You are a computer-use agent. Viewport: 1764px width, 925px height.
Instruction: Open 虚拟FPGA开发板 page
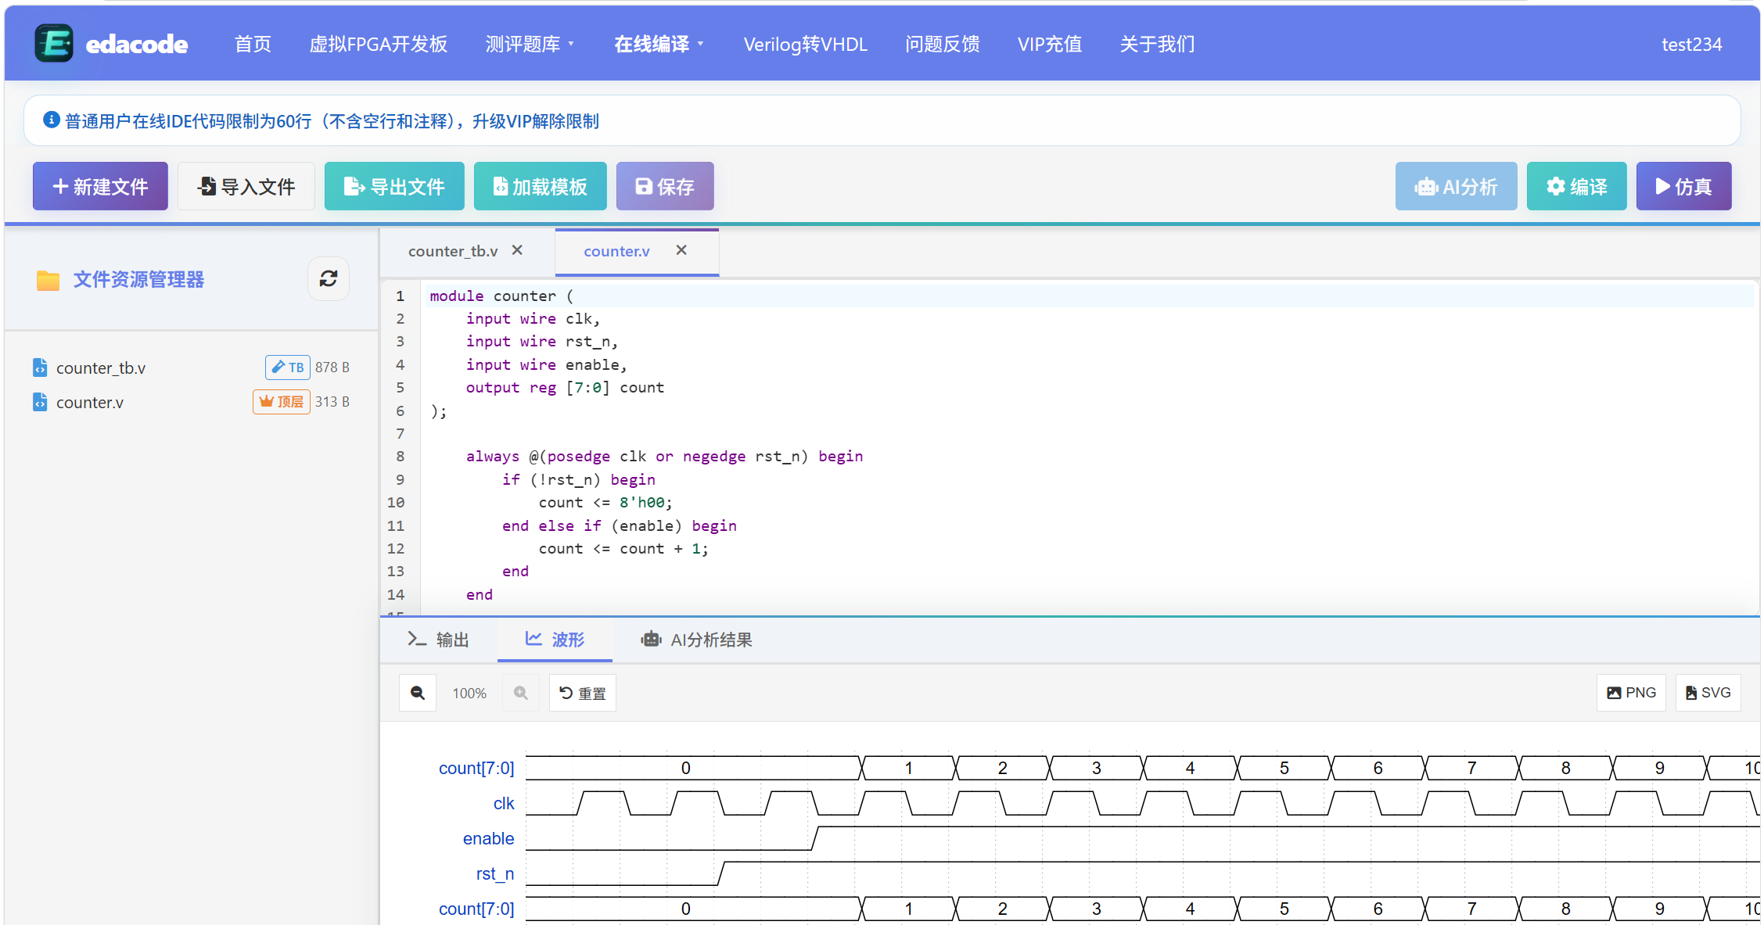[378, 44]
